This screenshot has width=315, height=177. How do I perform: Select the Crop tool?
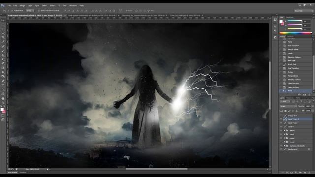pyautogui.click(x=3, y=37)
